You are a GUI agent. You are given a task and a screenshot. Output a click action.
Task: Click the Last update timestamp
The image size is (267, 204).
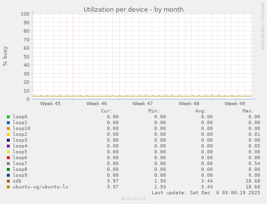206,193
